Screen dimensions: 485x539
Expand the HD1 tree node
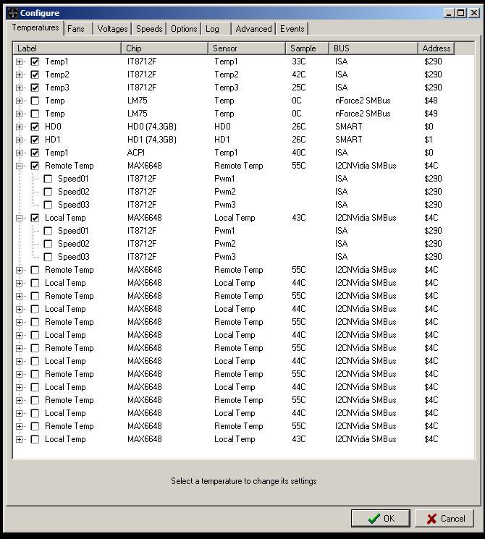[x=20, y=140]
